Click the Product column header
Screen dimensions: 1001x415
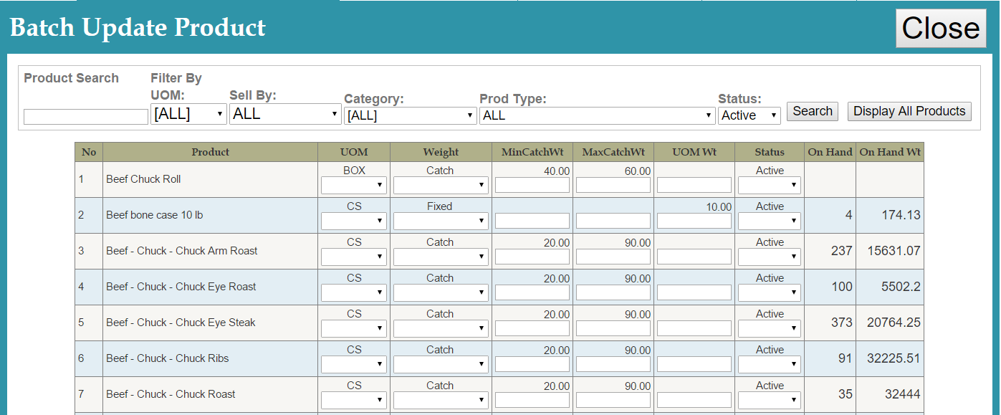click(211, 152)
